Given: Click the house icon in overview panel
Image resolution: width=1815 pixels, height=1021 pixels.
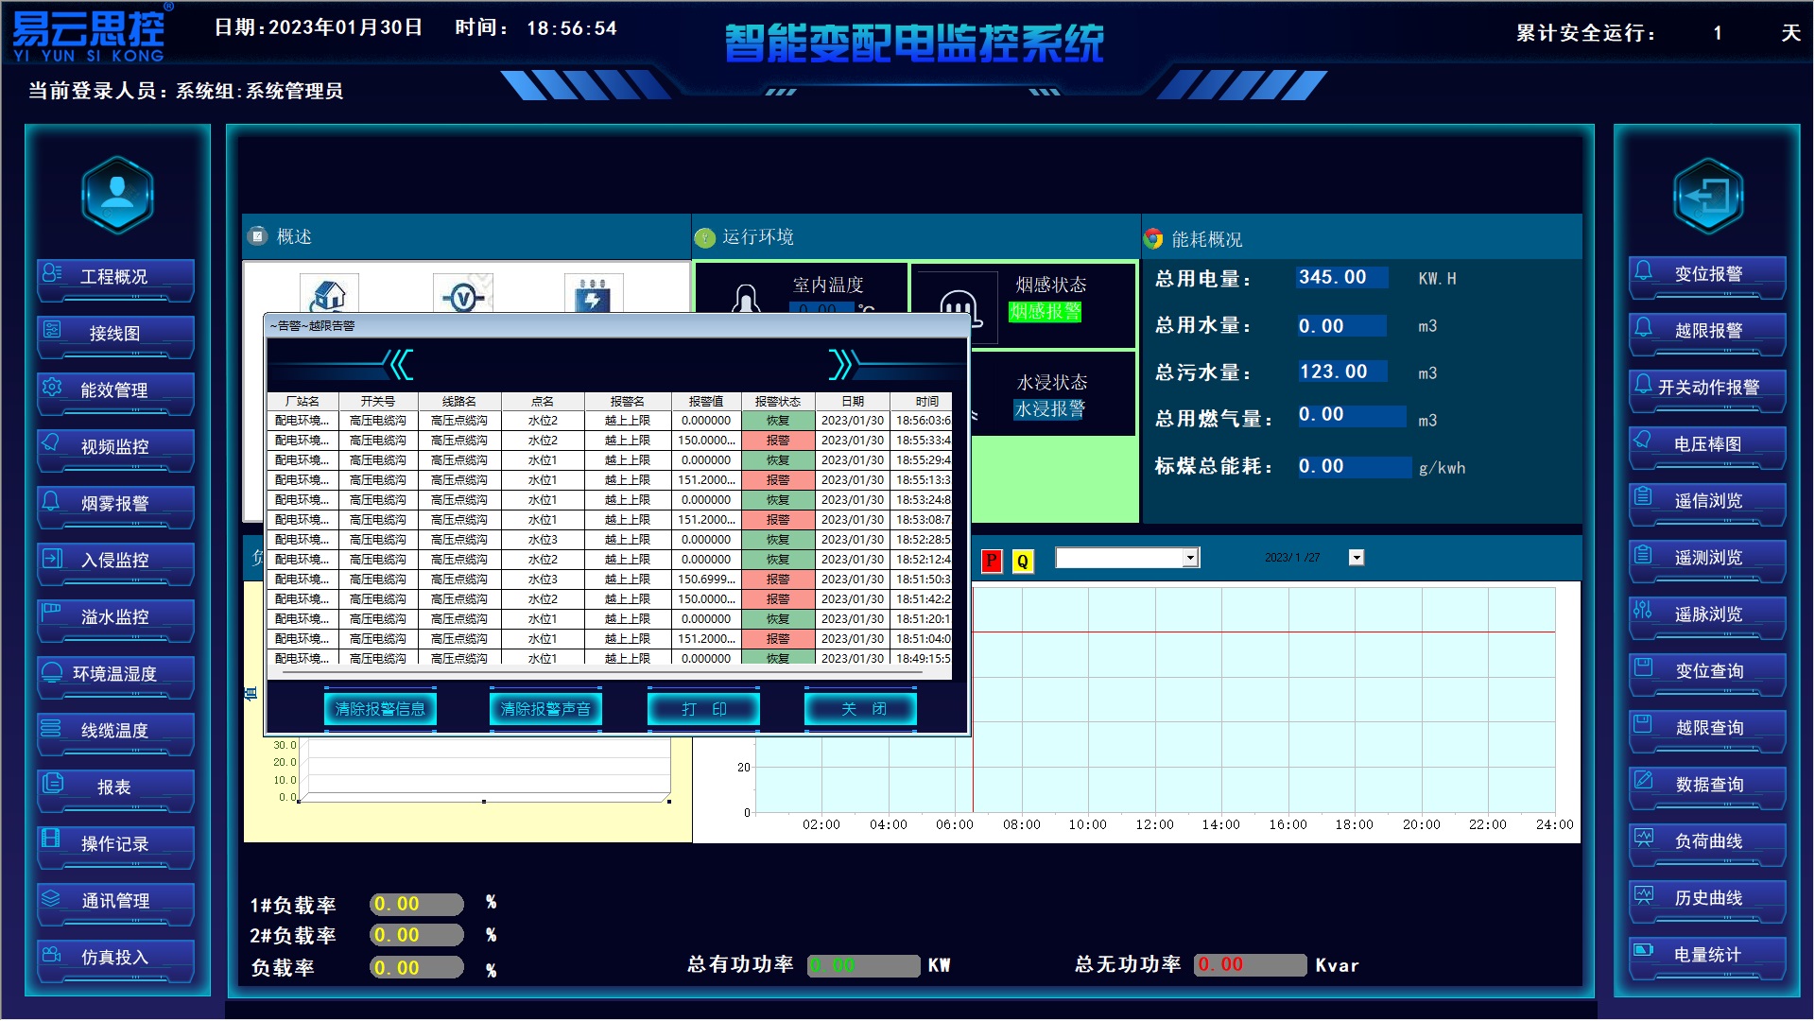Looking at the screenshot, I should point(328,295).
